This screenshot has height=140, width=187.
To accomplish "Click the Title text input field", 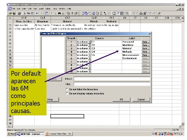I will [x=112, y=84].
